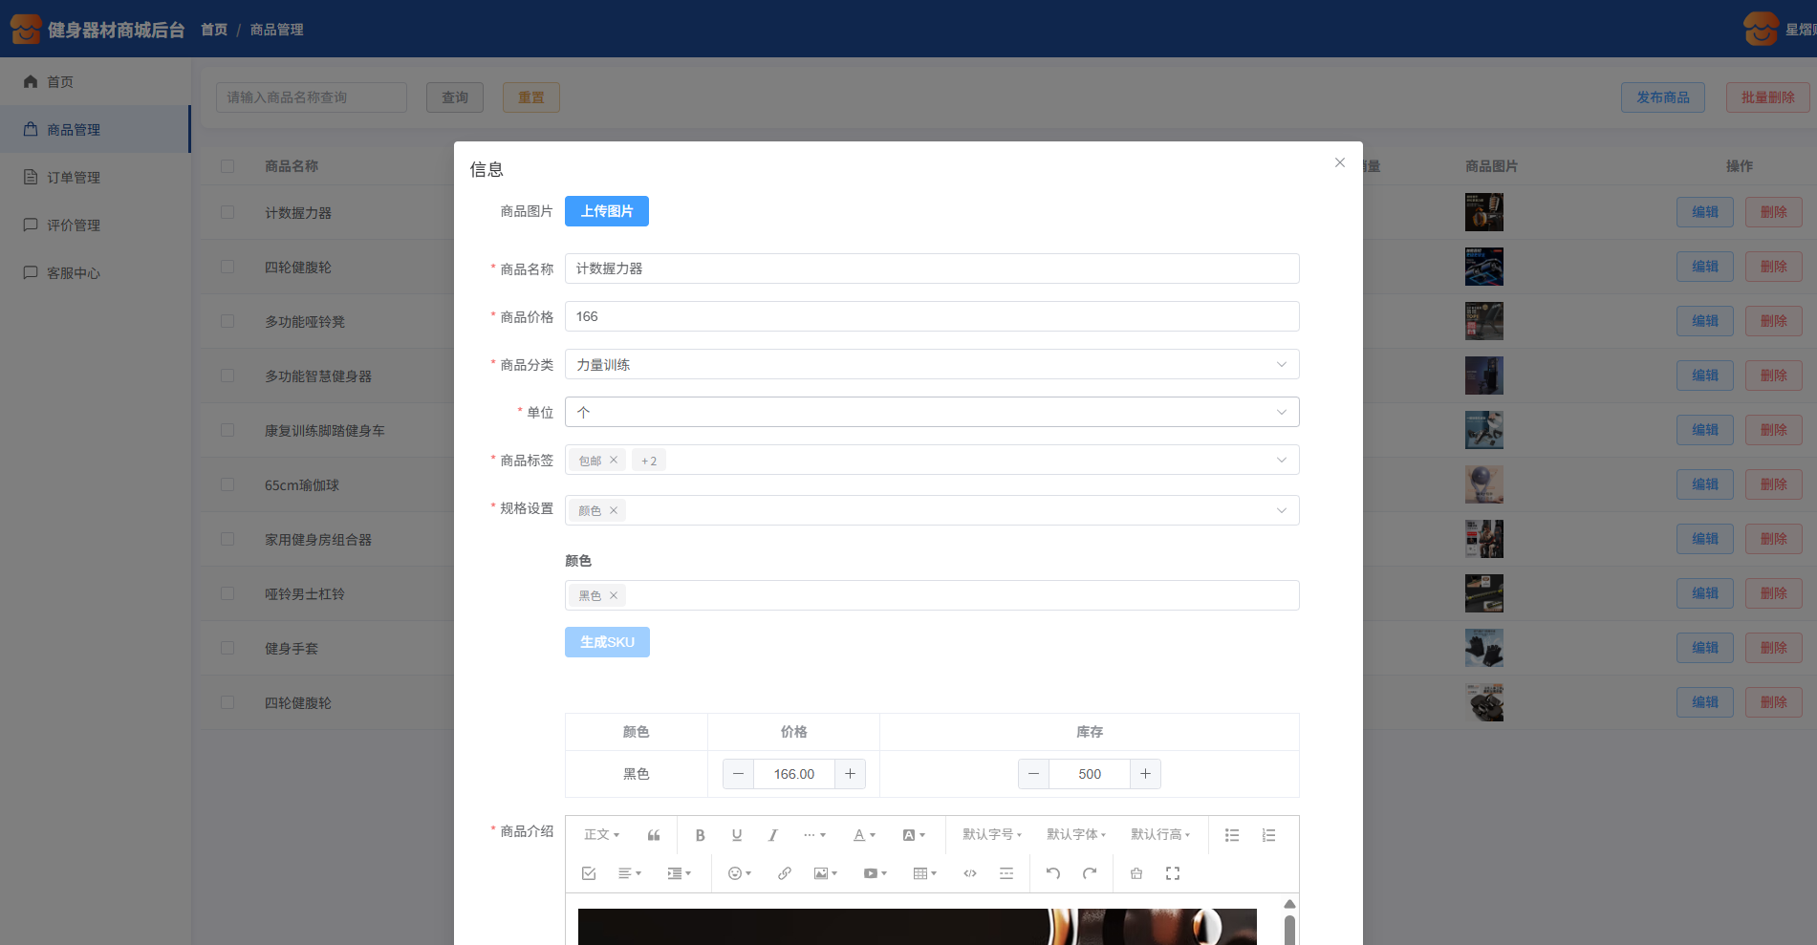Select all rows using the header checkbox
The image size is (1817, 945).
[227, 166]
